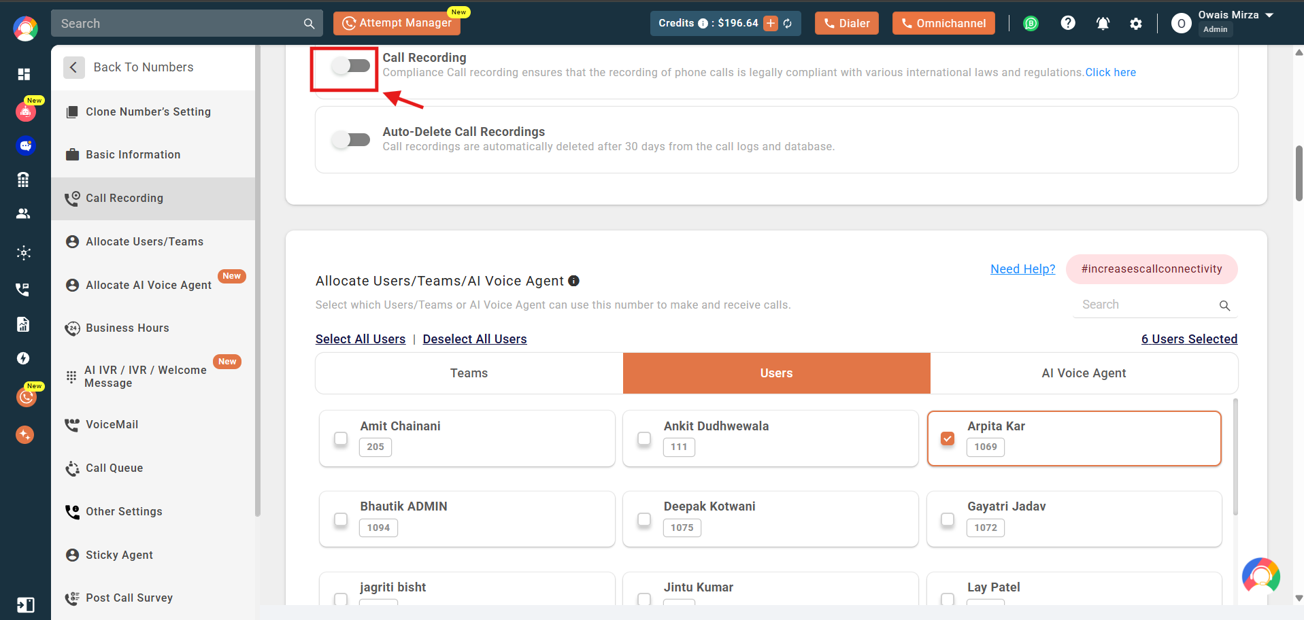Image resolution: width=1304 pixels, height=620 pixels.
Task: Open the lightning bolt icon in left rail
Action: click(x=23, y=358)
